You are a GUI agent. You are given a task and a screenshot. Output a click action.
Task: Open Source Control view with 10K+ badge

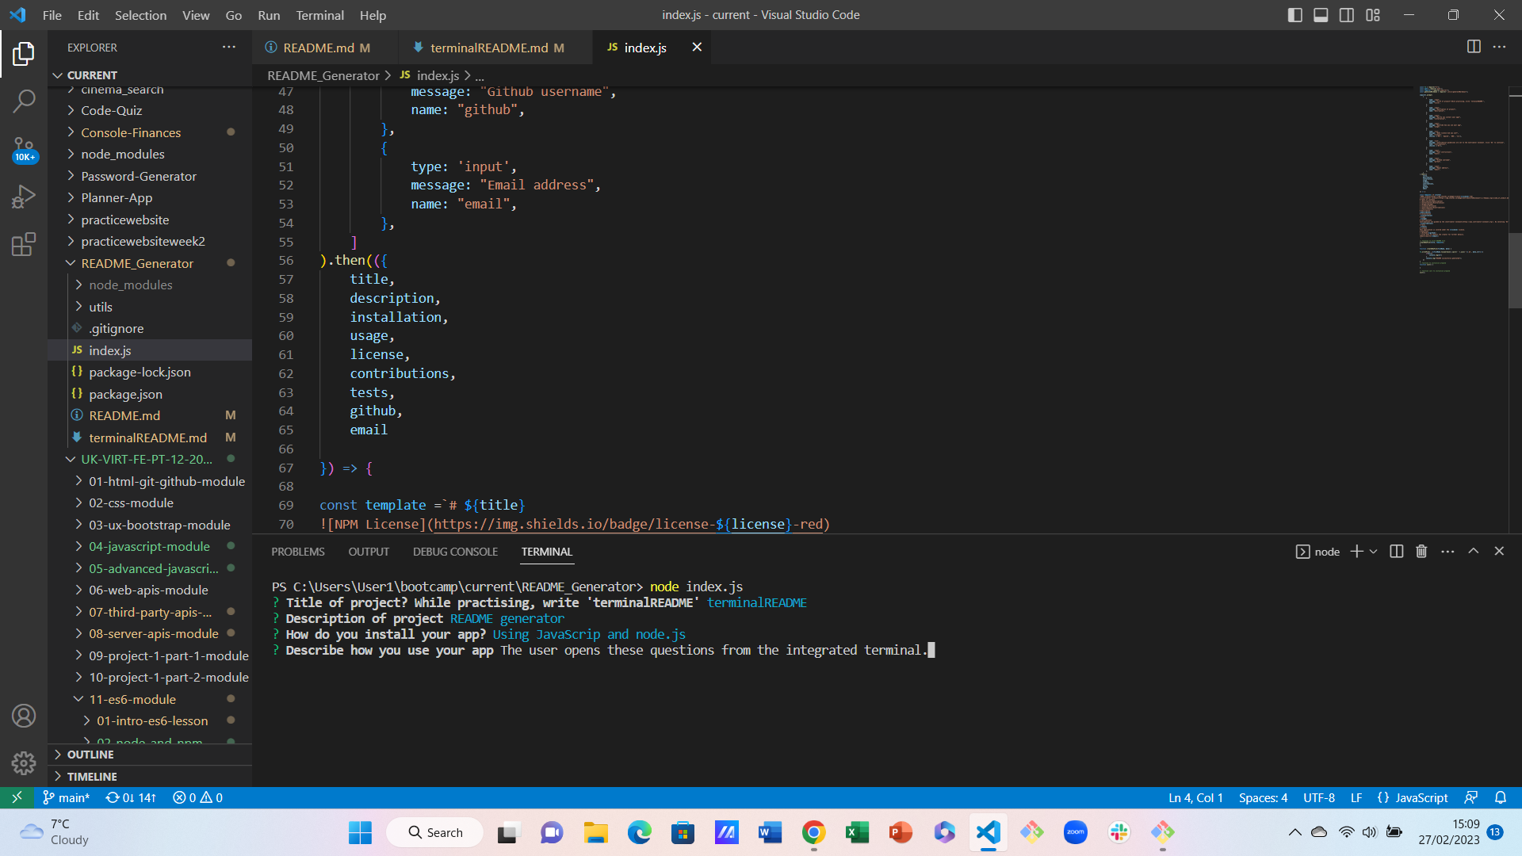coord(24,148)
